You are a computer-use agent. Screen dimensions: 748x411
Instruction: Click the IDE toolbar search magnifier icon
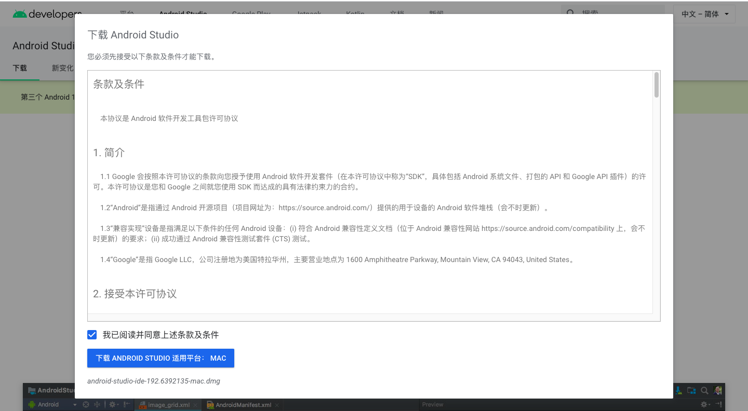[704, 390]
